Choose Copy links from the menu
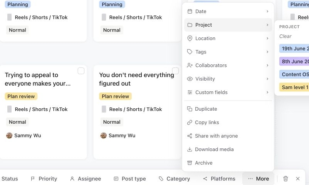Screen dimensions: 309x185 (x=228, y=123)
